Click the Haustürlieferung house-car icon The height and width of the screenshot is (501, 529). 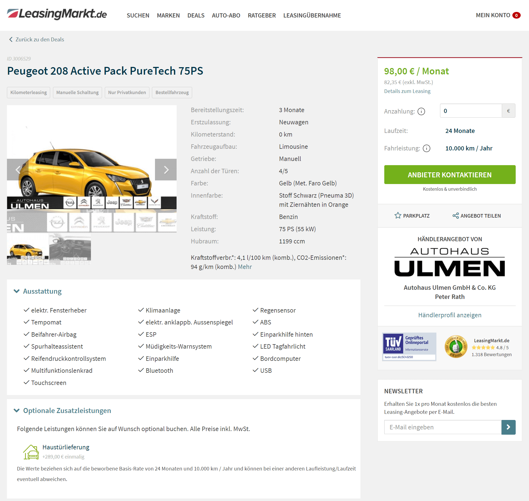pos(31,452)
